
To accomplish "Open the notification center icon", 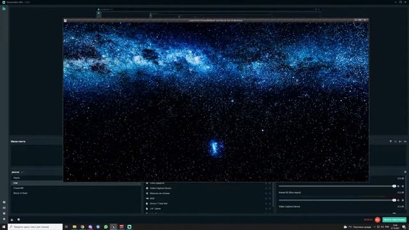I will (x=404, y=227).
